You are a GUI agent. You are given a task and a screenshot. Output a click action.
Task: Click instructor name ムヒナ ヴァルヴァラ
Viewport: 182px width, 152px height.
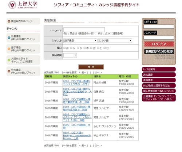coord(104,127)
